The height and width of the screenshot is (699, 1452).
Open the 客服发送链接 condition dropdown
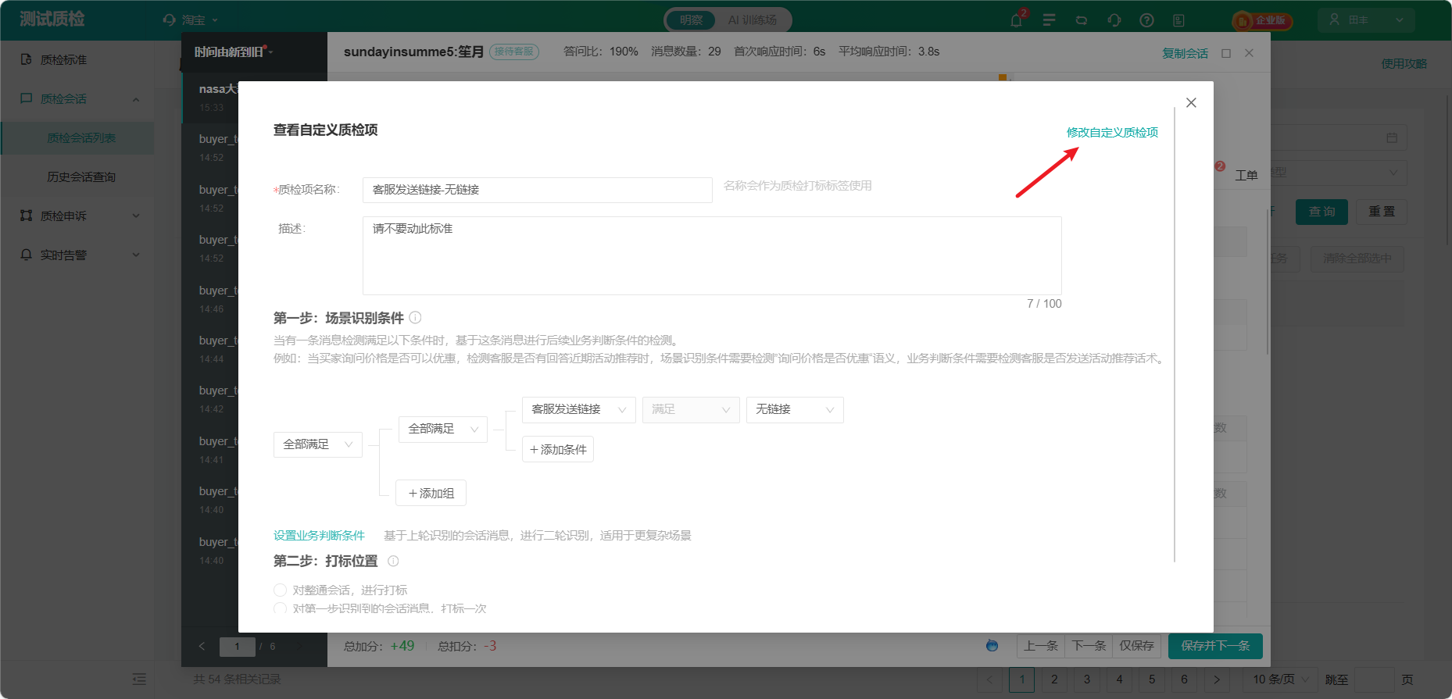(579, 409)
